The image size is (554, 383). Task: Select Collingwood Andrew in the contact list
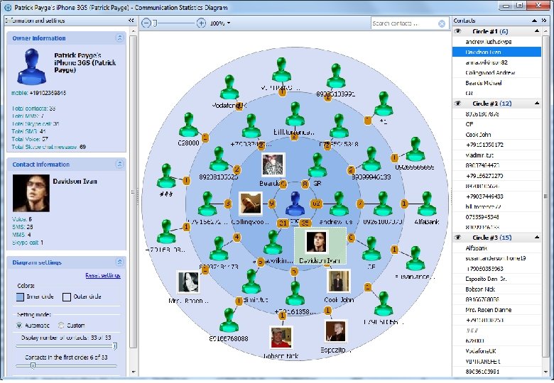pos(496,72)
